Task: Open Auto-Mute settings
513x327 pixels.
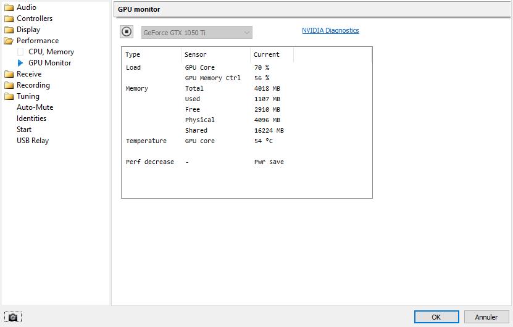Action: (35, 107)
